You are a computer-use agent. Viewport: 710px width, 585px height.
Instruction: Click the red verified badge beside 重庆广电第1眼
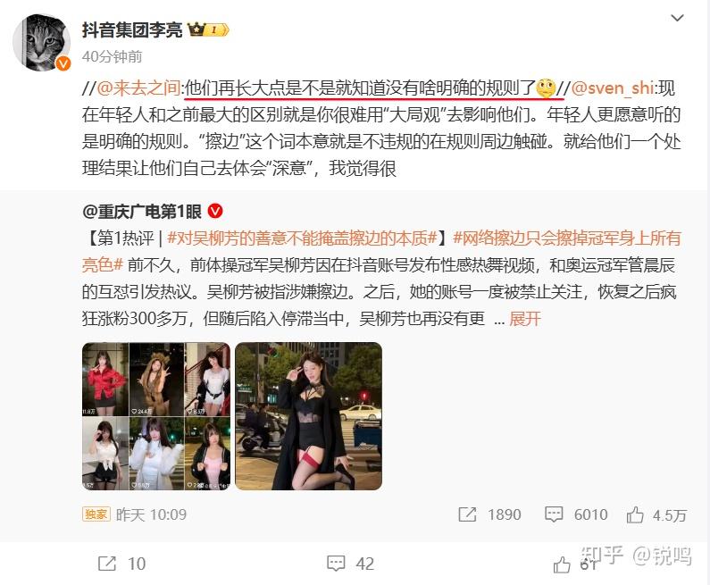(x=215, y=211)
